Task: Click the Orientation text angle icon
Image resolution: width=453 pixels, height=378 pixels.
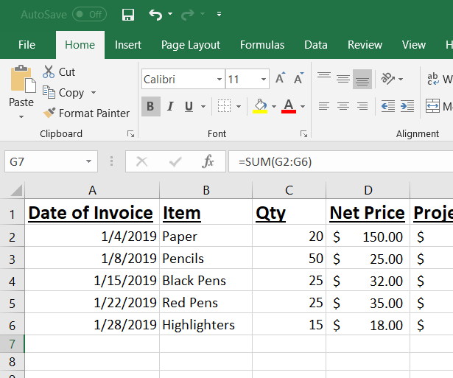Action: click(387, 79)
